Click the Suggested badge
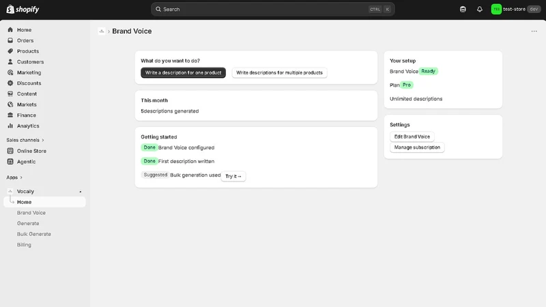 [156, 175]
